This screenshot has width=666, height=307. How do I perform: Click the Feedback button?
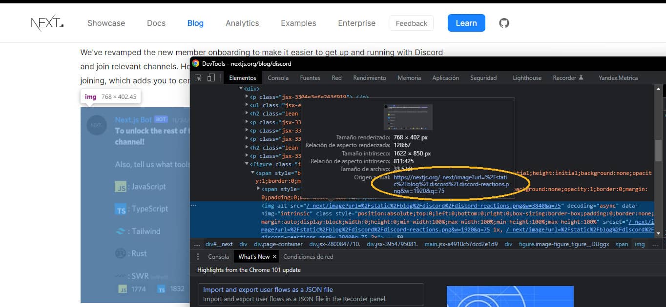pyautogui.click(x=411, y=23)
